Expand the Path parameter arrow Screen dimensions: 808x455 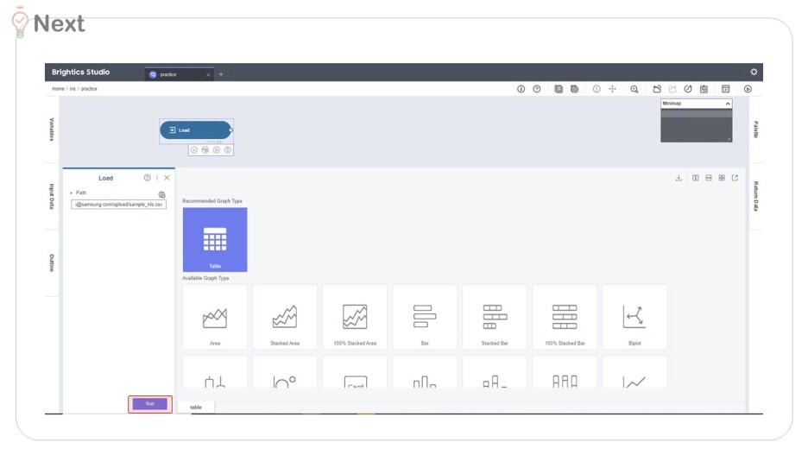(72, 193)
